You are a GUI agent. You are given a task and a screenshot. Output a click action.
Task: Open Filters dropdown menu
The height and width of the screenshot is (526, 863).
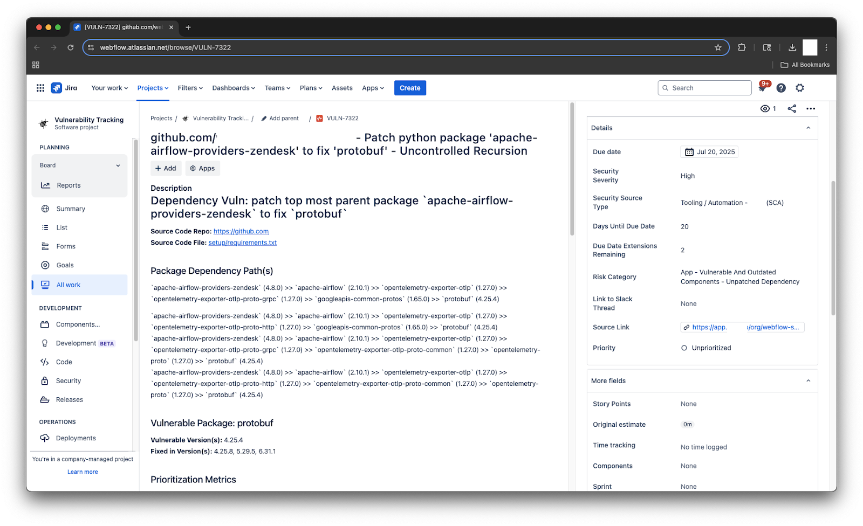pyautogui.click(x=190, y=88)
